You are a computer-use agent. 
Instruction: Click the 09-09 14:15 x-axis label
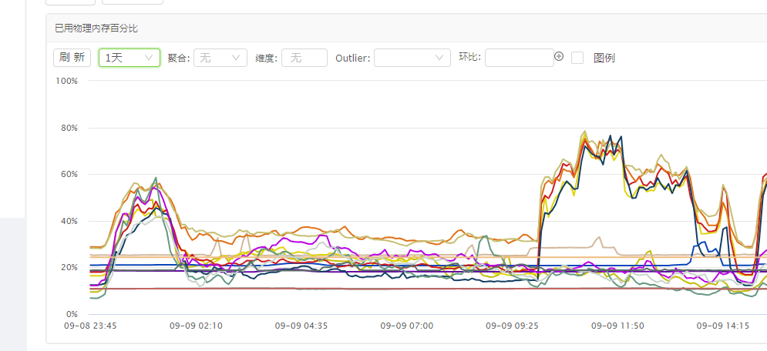(723, 326)
